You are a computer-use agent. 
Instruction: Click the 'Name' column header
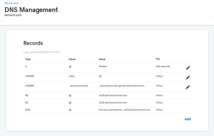click(x=72, y=59)
